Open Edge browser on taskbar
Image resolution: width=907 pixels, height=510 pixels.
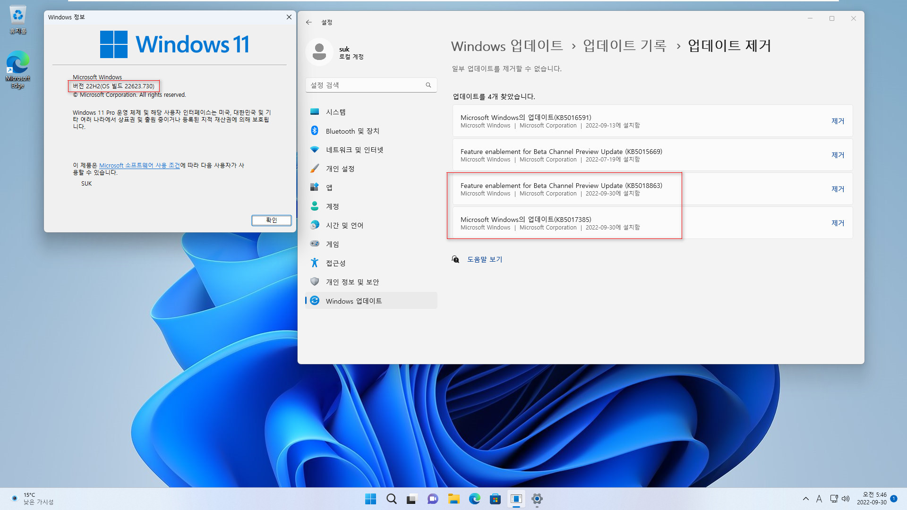coord(474,499)
